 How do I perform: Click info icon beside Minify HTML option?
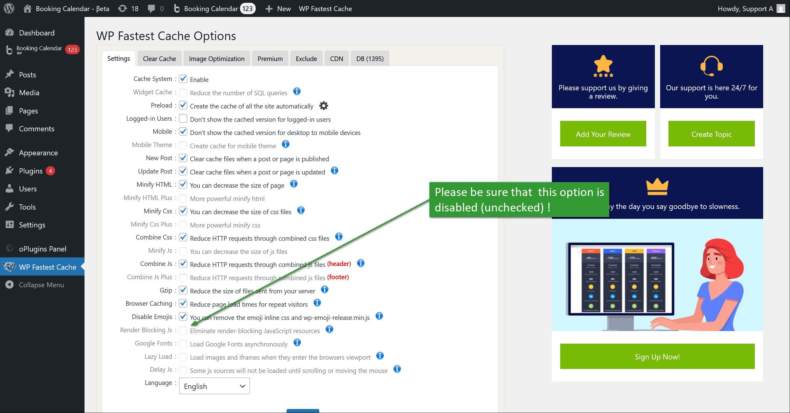pos(294,184)
